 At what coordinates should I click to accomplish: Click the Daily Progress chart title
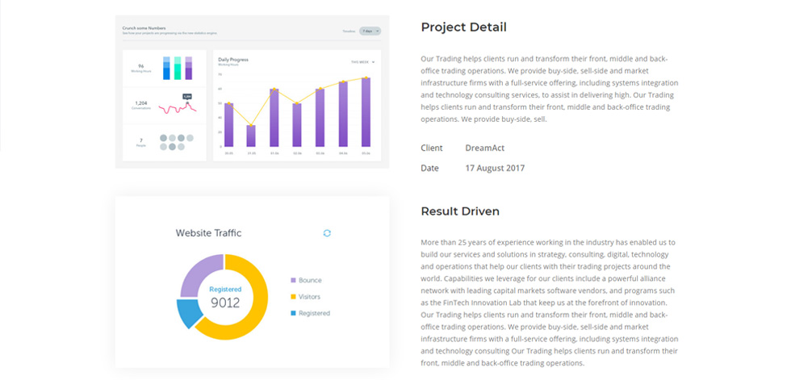(x=233, y=60)
